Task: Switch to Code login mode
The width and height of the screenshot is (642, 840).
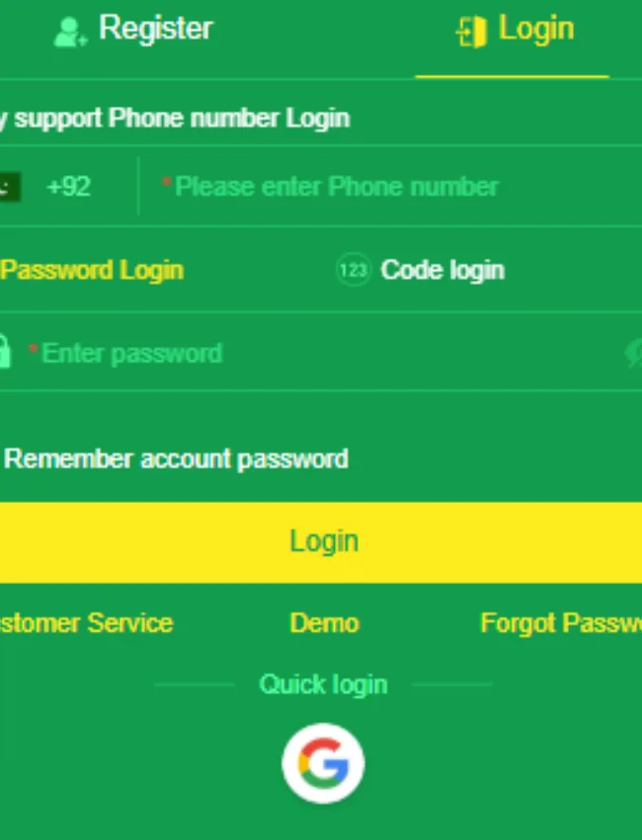Action: [x=442, y=270]
